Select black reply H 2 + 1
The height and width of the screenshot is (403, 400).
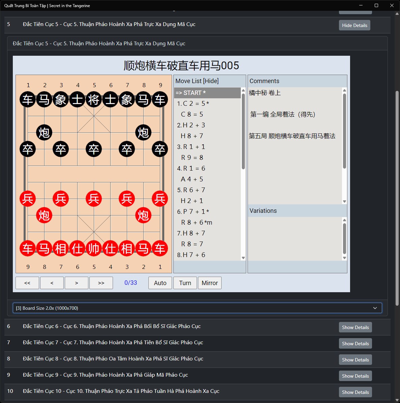(x=207, y=201)
